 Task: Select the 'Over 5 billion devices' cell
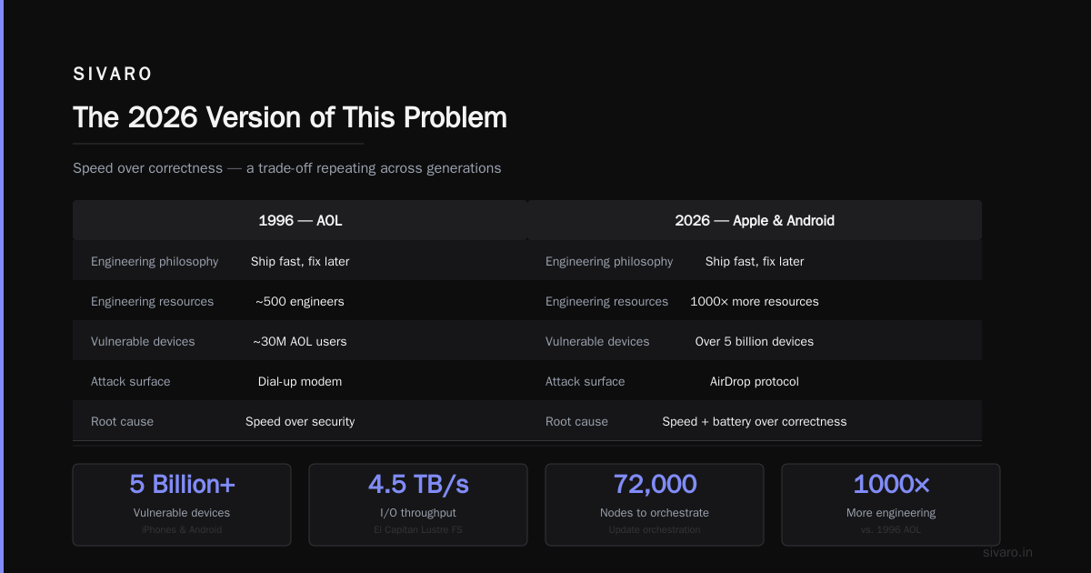pos(755,341)
